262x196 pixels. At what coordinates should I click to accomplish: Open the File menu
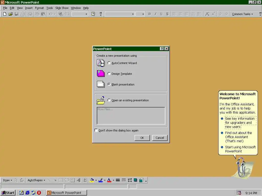point(5,8)
